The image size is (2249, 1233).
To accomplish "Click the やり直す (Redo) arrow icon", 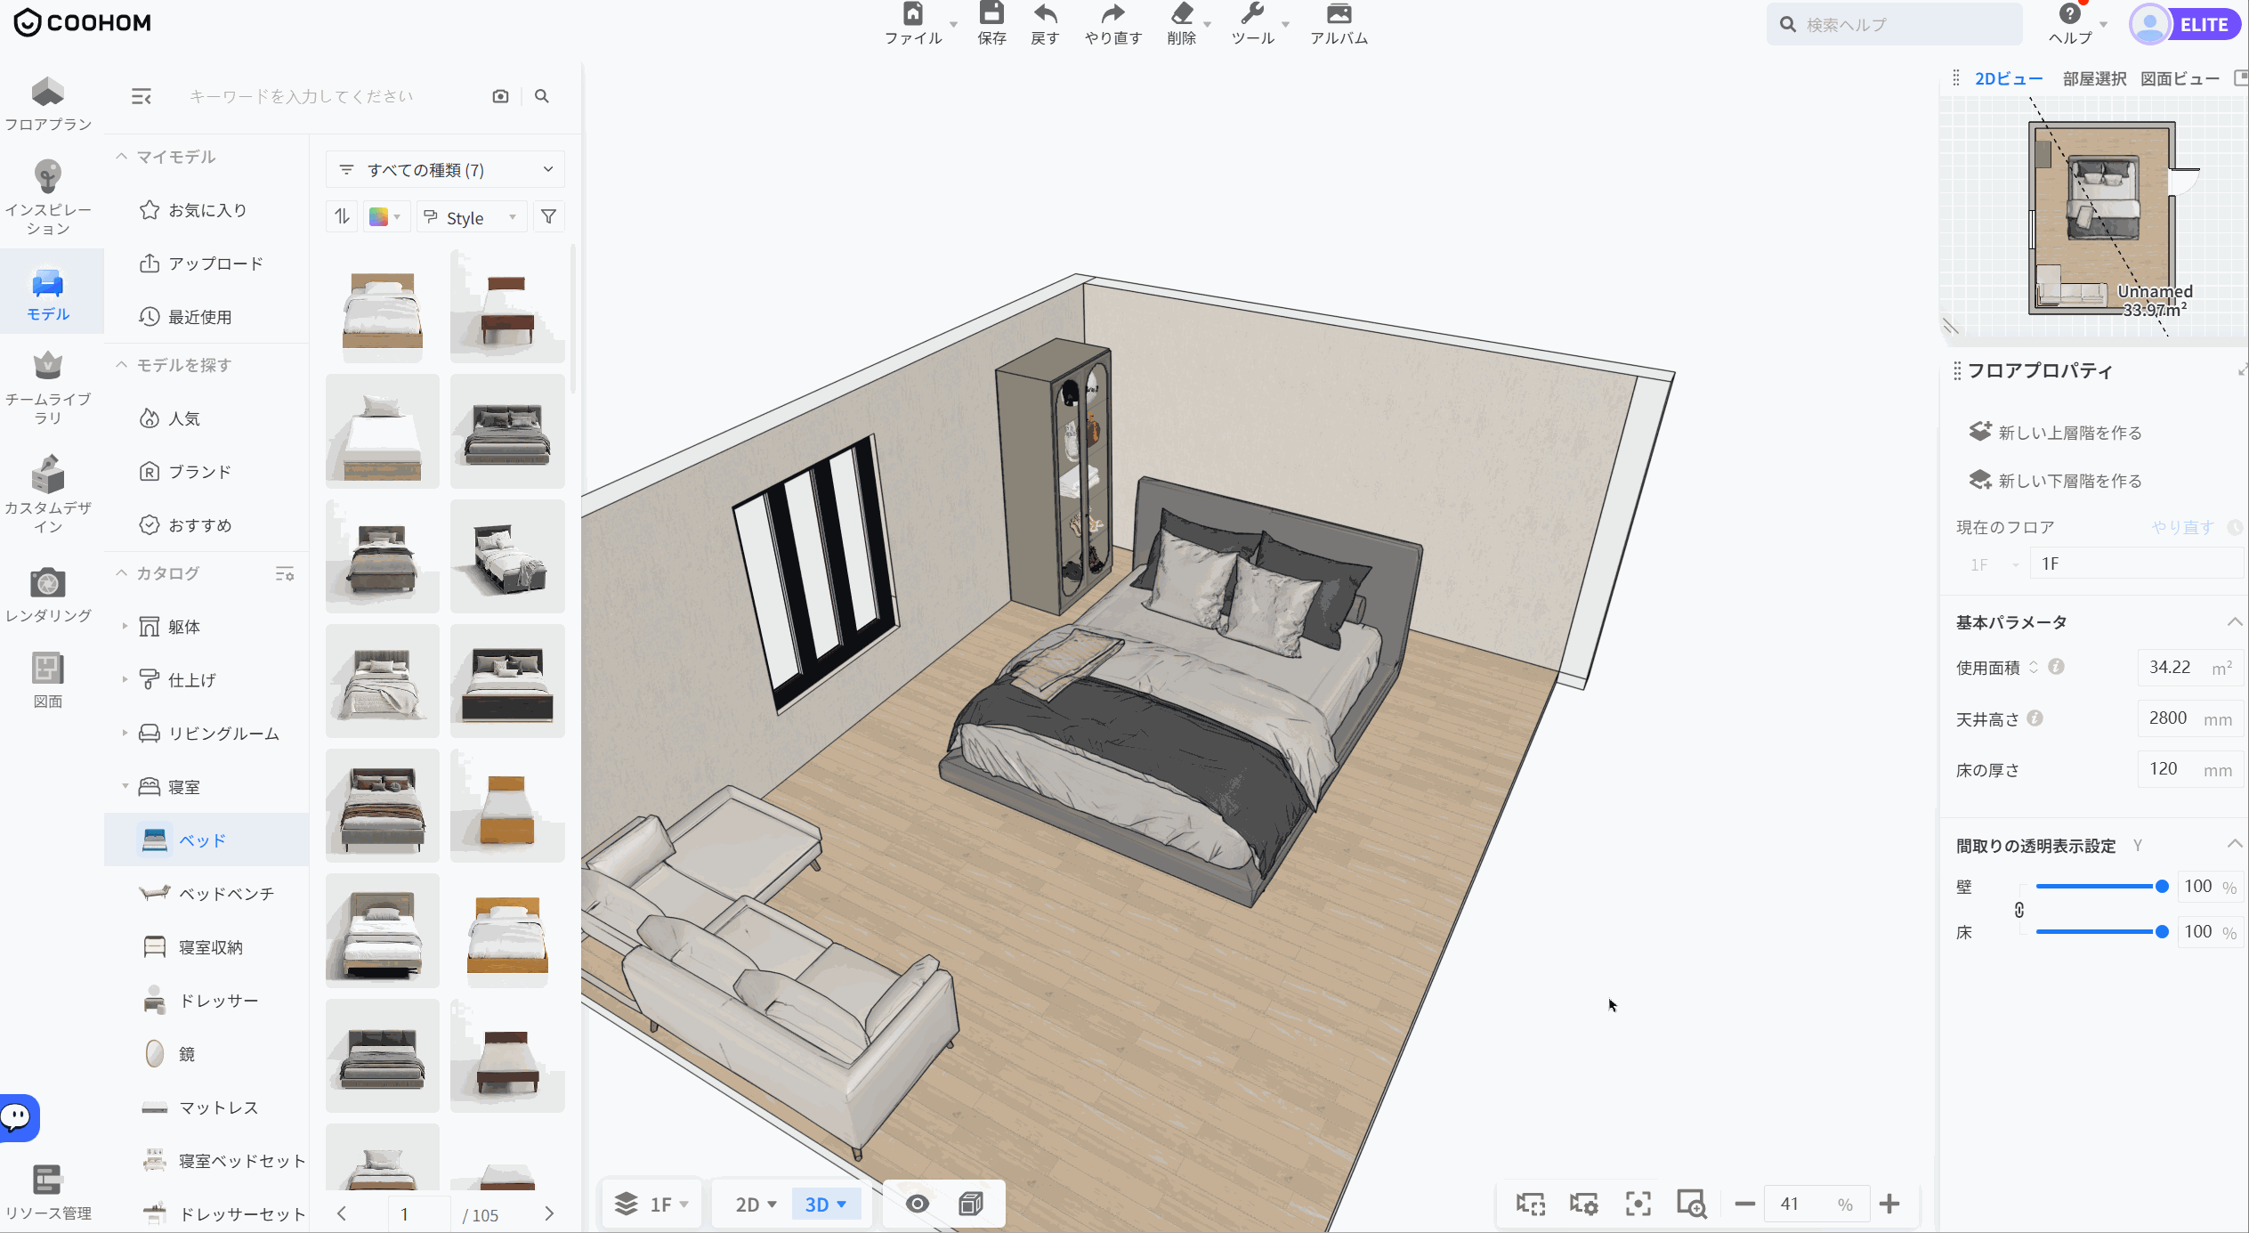I will [x=1112, y=14].
